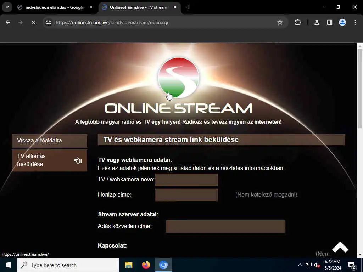This screenshot has height=272, width=363.
Task: Click the Chrome taskbar icon
Action: [x=163, y=265]
